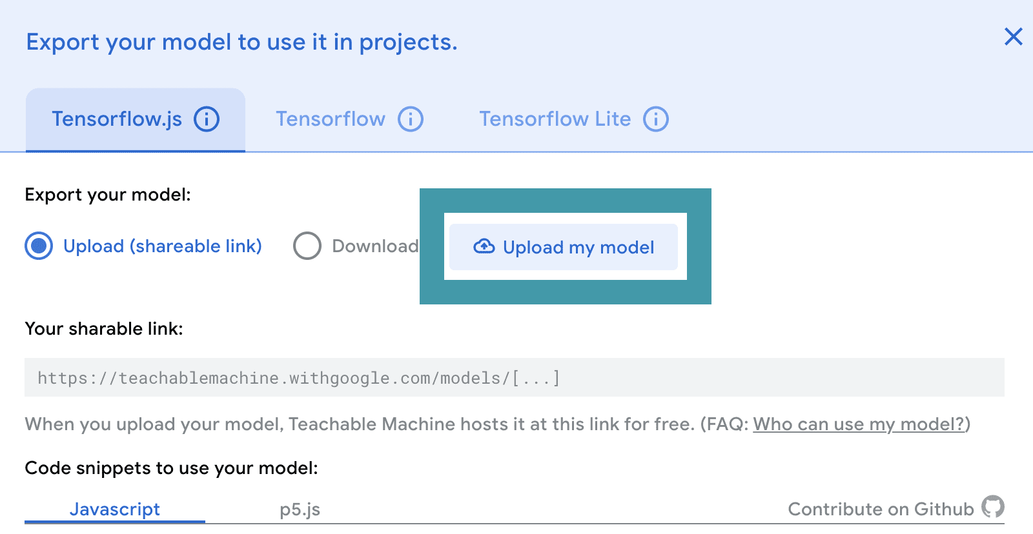Click the 'Upload (shareable link)' label text
The width and height of the screenshot is (1033, 534).
pyautogui.click(x=163, y=246)
